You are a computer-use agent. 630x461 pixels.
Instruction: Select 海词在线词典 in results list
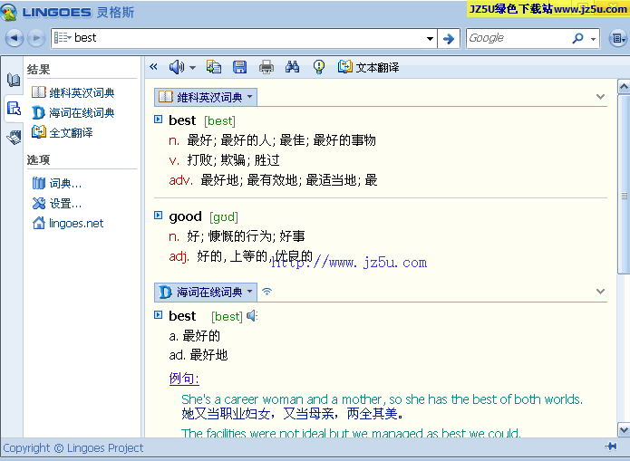coord(73,113)
